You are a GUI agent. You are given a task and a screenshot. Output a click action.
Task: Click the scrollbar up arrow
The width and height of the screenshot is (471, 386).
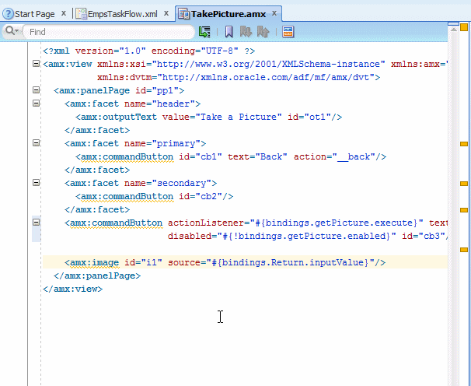point(454,30)
